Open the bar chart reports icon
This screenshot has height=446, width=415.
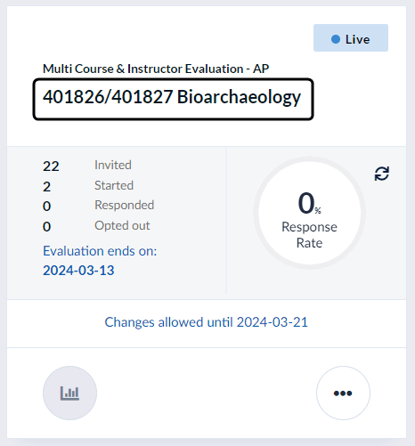(x=69, y=393)
